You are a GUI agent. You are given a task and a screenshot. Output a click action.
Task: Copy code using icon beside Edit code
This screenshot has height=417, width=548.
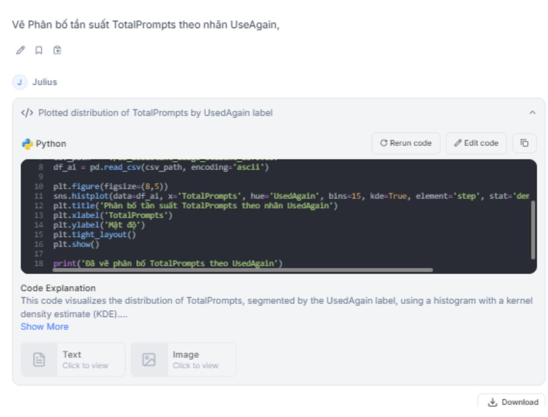coord(524,143)
